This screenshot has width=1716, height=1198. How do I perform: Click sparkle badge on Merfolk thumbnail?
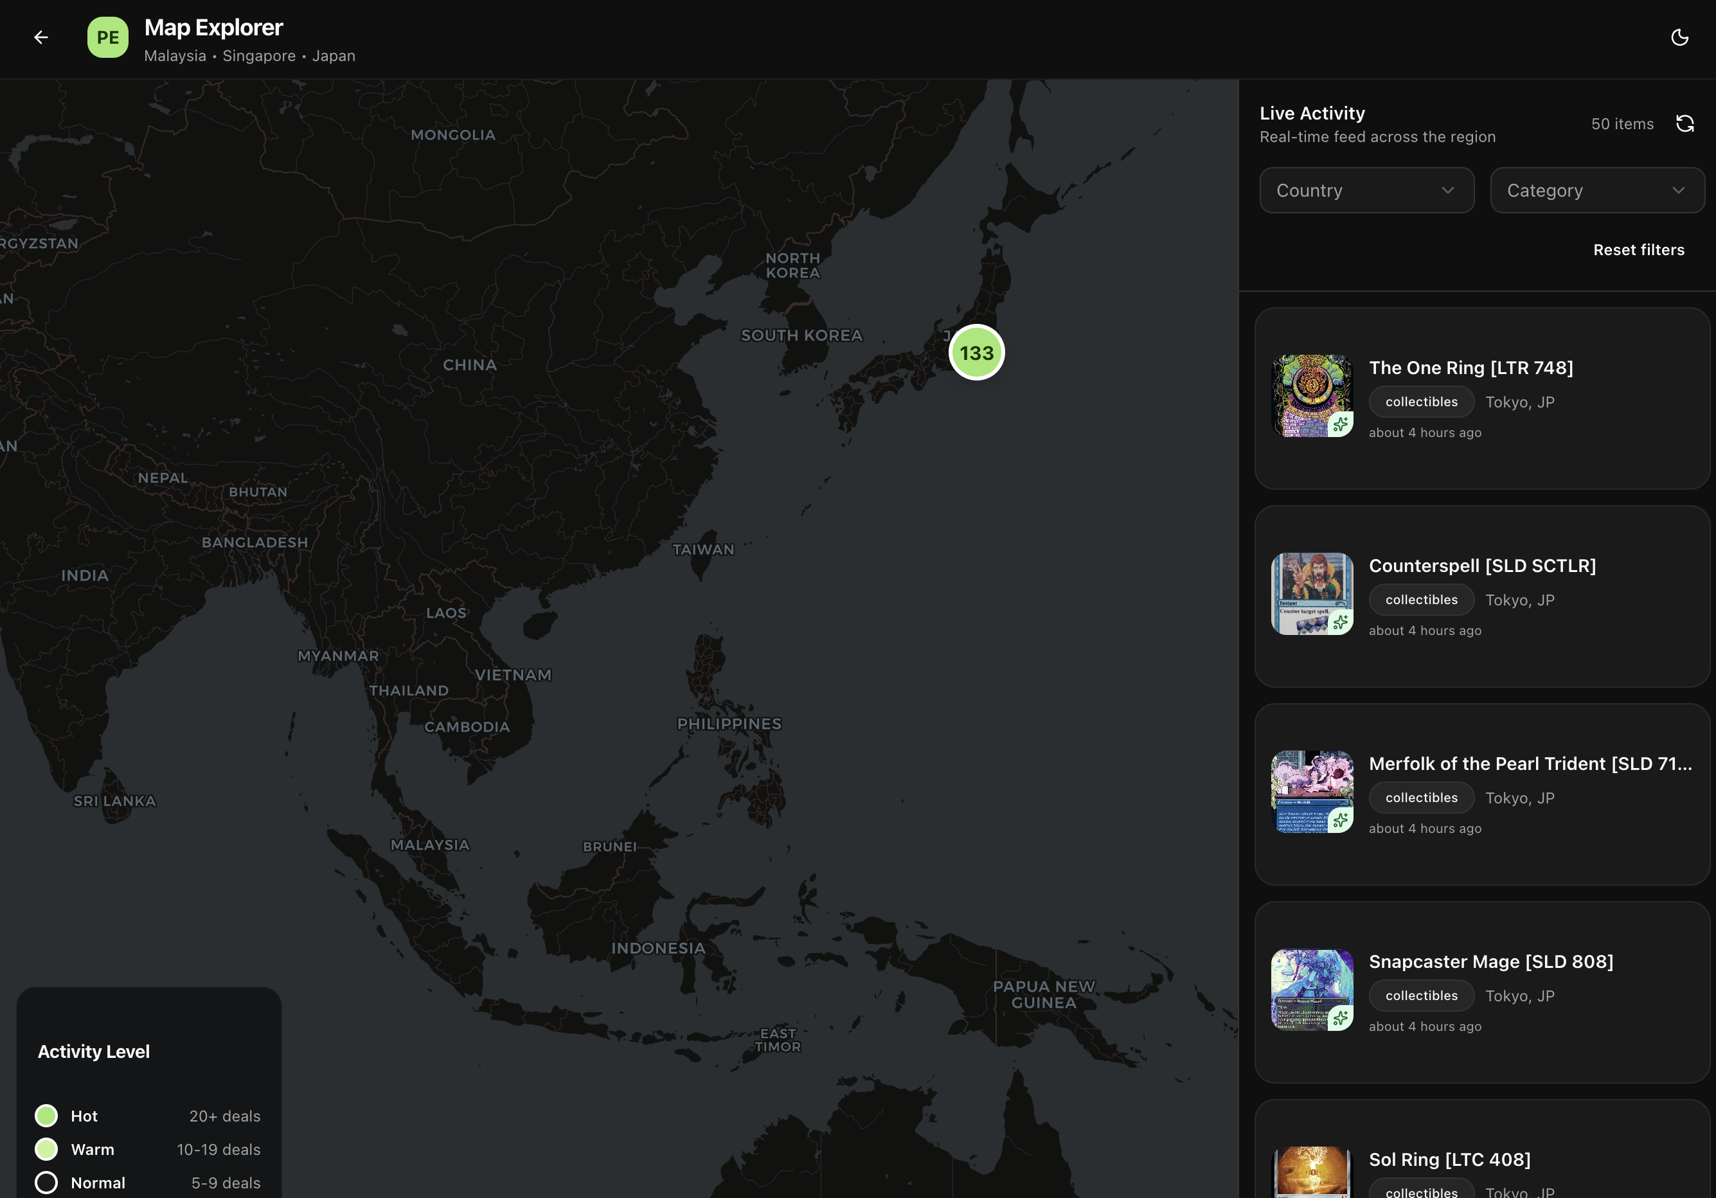coord(1341,820)
